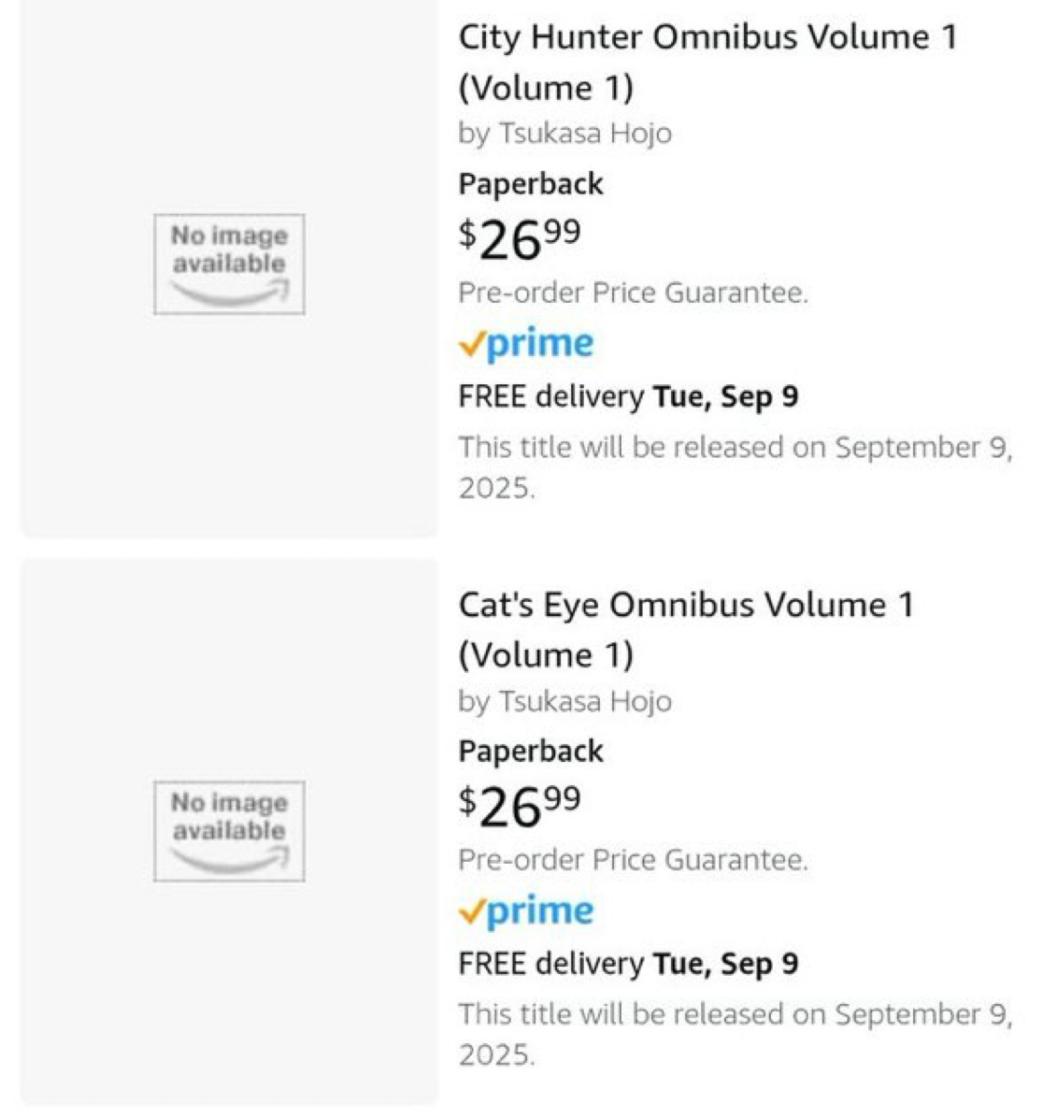Click the $26.99 price for City Hunter
Screen dimensions: 1043x1118
tap(520, 239)
